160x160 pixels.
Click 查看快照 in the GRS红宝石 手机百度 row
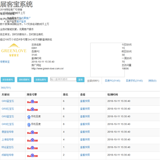[85, 124]
